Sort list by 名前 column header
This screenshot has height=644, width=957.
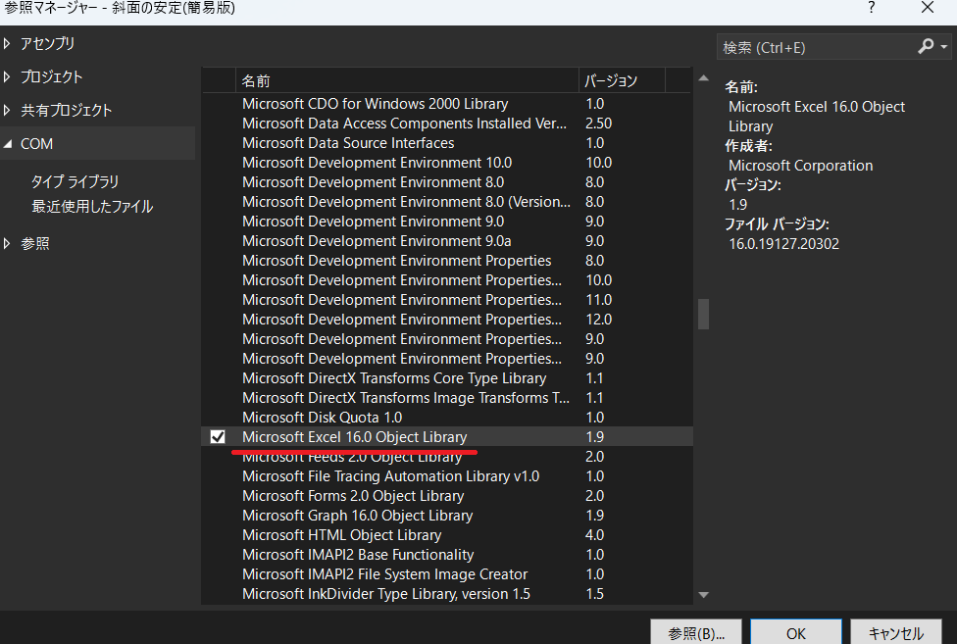point(406,79)
